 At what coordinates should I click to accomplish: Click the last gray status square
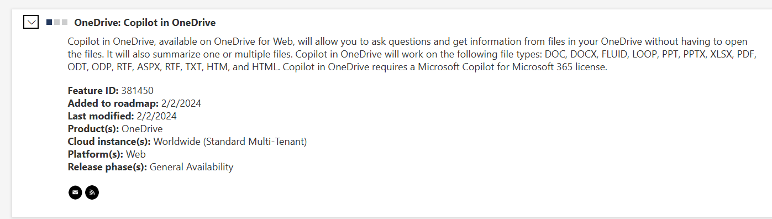click(x=65, y=22)
